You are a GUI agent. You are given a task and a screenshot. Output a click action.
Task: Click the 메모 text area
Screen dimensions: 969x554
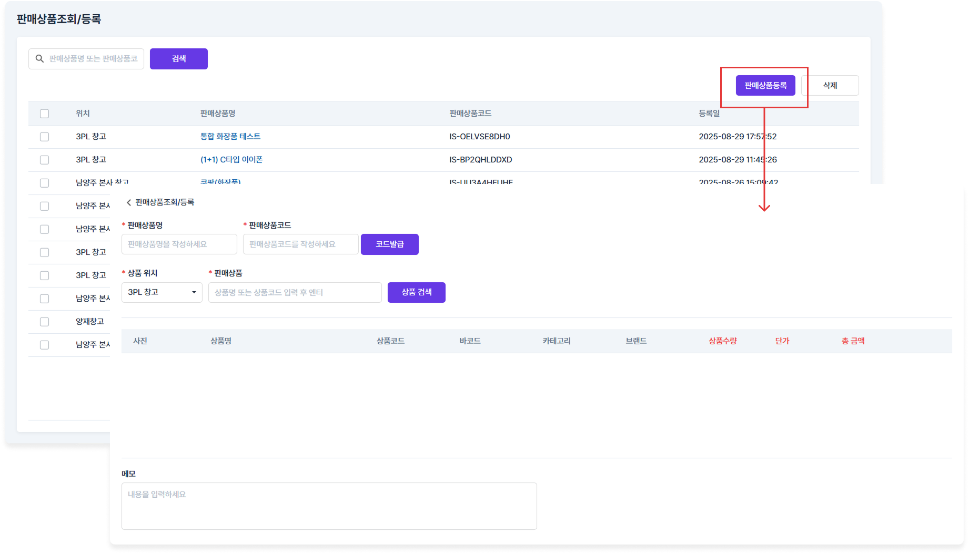tap(329, 506)
